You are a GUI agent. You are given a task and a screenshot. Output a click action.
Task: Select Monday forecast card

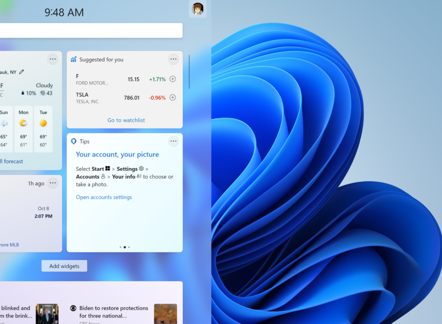tap(24, 129)
